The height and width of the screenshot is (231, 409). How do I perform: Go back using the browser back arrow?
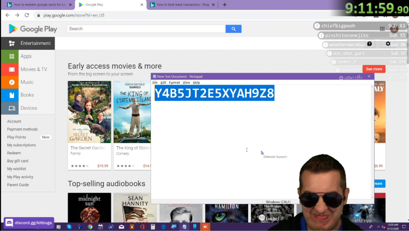click(8, 15)
